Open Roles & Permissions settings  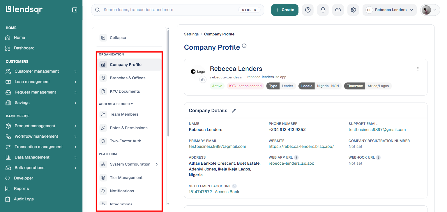(129, 128)
